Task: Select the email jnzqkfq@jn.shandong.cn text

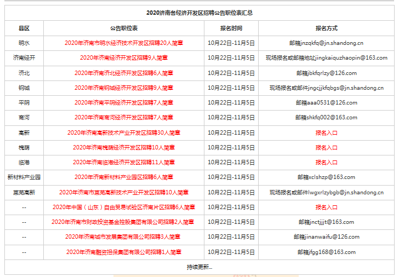Action: click(x=332, y=43)
